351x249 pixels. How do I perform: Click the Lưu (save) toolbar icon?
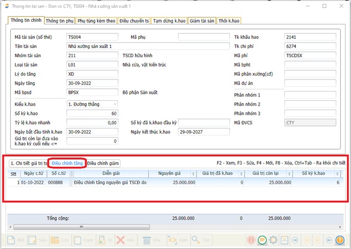[59, 240]
